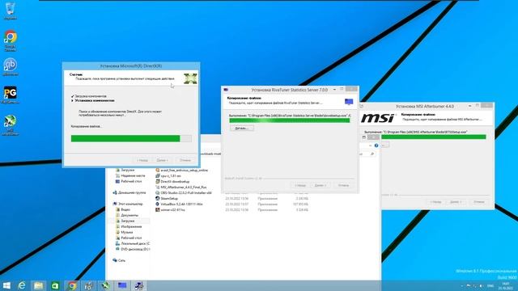Click the DirectX logo in installer header

pos(190,78)
